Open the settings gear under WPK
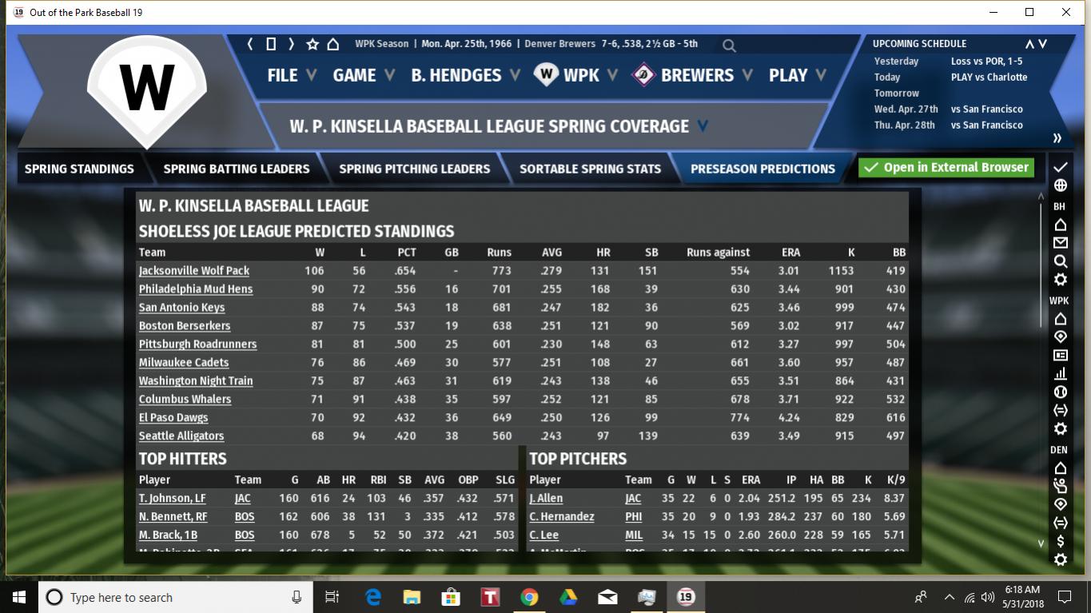 coord(1060,429)
